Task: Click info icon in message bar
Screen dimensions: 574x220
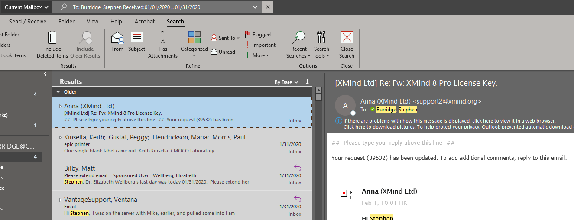Action: (339, 121)
